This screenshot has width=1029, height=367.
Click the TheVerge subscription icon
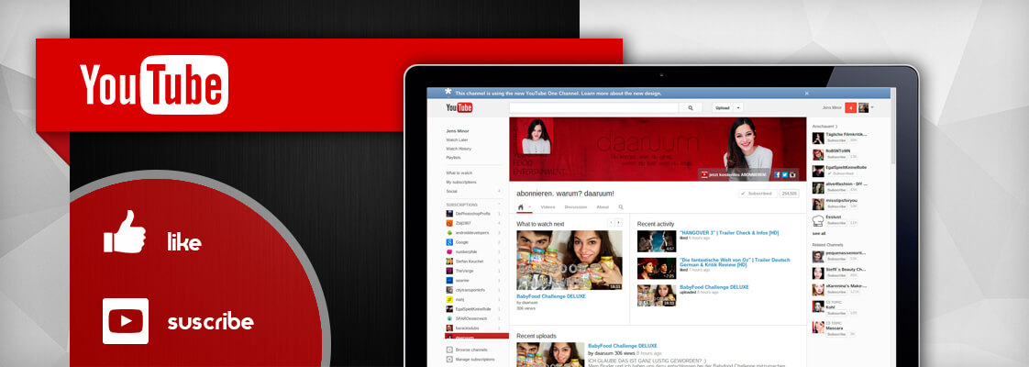(449, 271)
